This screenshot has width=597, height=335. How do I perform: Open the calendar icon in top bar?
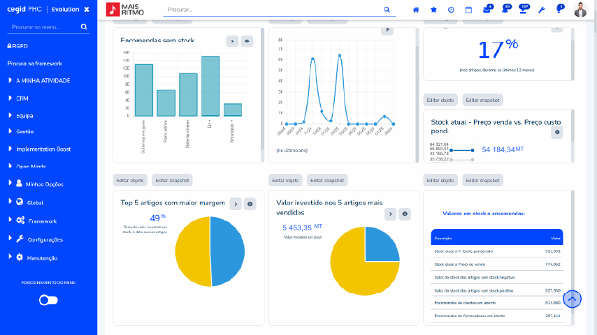pyautogui.click(x=468, y=10)
